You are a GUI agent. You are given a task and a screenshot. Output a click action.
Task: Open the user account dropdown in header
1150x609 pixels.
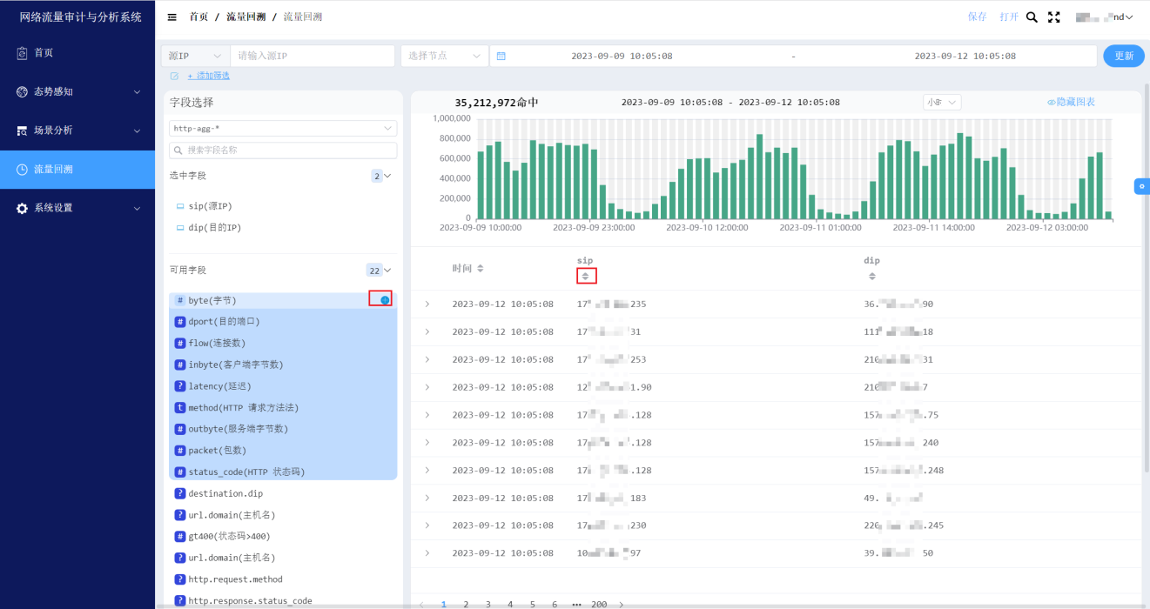[1104, 17]
